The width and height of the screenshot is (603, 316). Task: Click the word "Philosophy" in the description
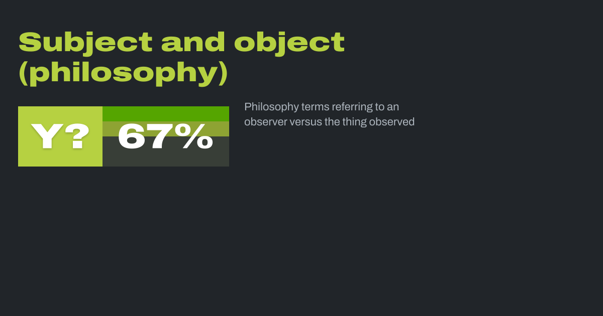[x=271, y=107]
